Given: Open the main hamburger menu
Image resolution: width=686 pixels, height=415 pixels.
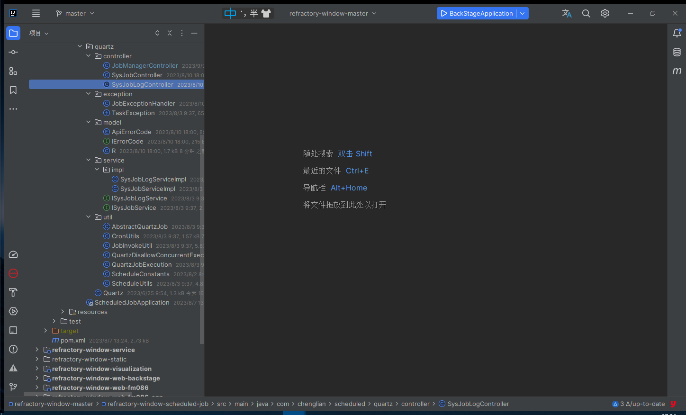Looking at the screenshot, I should click(x=36, y=13).
